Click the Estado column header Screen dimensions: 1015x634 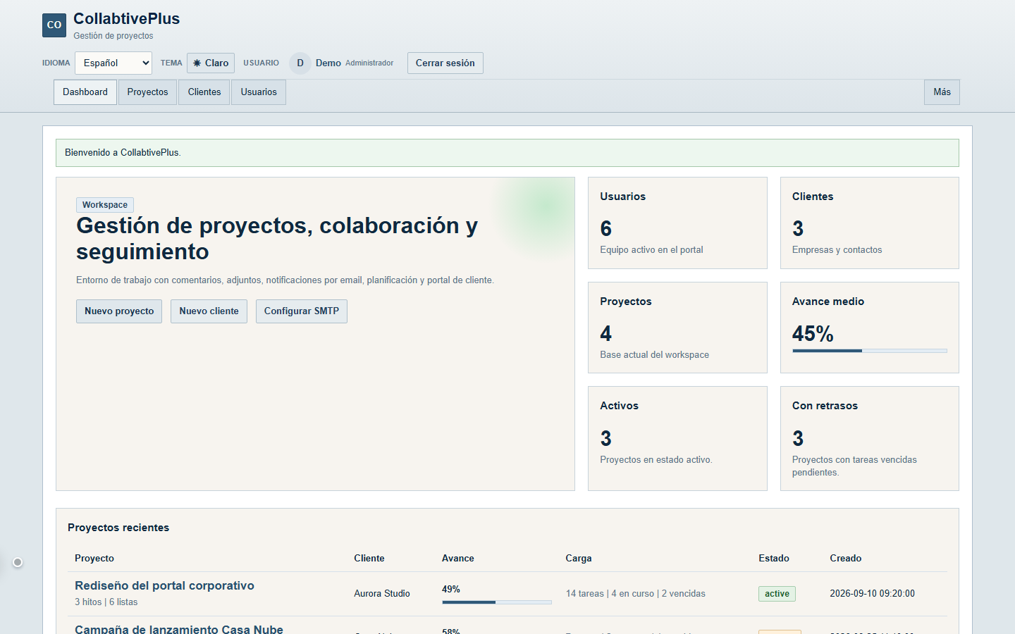774,558
